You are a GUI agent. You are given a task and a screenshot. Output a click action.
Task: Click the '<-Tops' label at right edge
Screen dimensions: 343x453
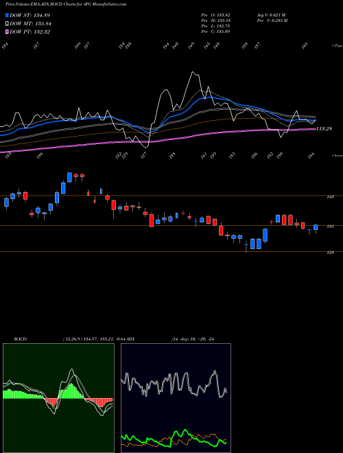click(337, 46)
